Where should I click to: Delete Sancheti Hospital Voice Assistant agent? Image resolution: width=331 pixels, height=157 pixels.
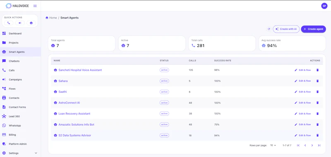[317, 70]
